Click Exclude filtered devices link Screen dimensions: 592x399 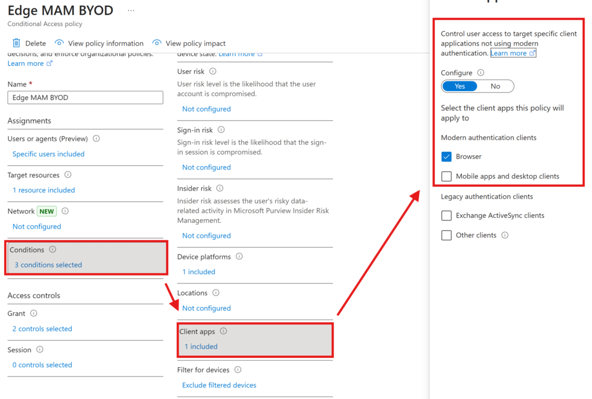pyautogui.click(x=219, y=385)
